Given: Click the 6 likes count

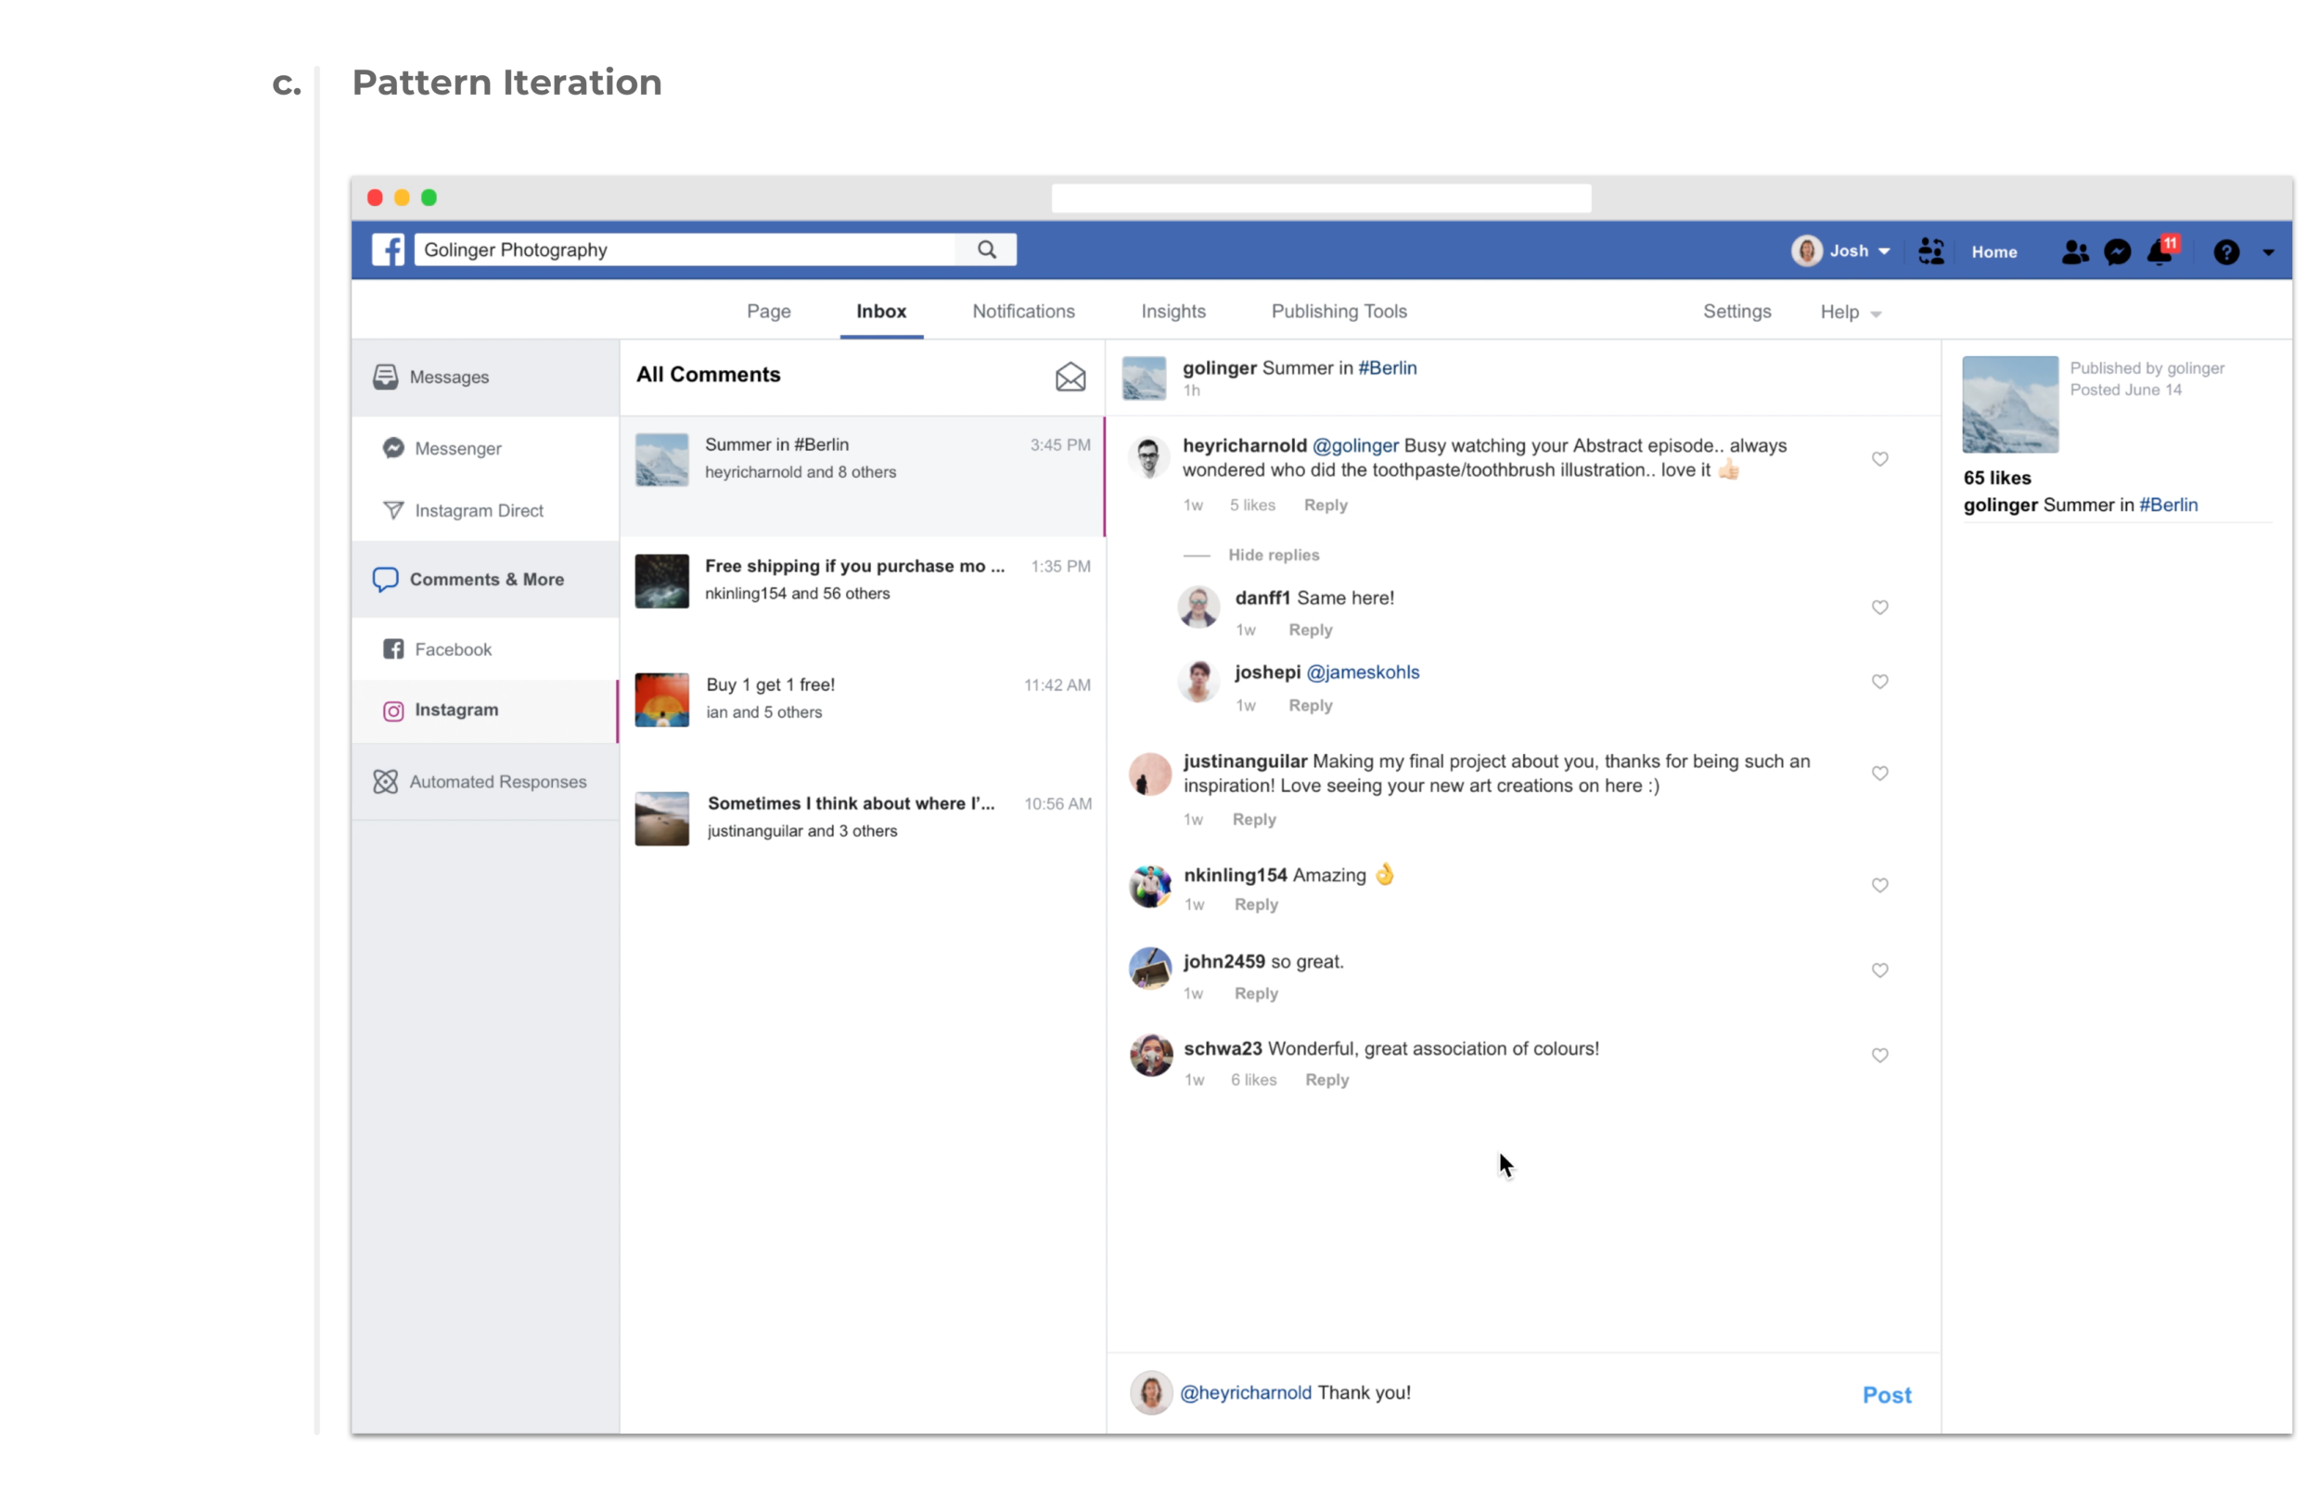Looking at the screenshot, I should (x=1252, y=1080).
